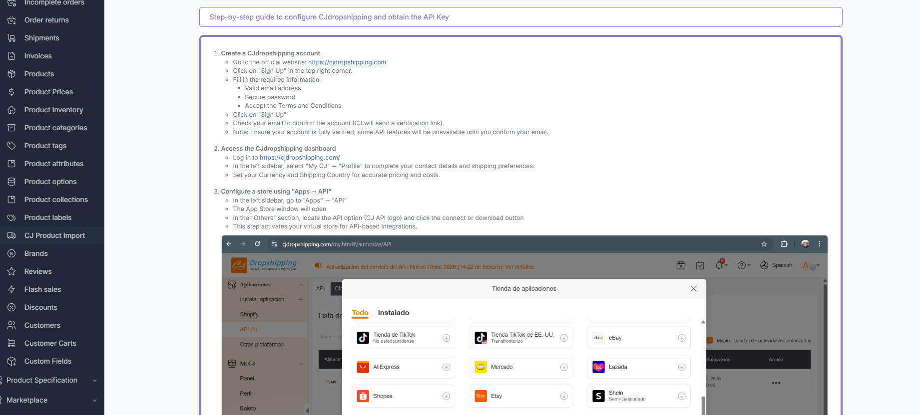Click the Flash sales lightning icon
Screen dimensions: 920x415
11,289
